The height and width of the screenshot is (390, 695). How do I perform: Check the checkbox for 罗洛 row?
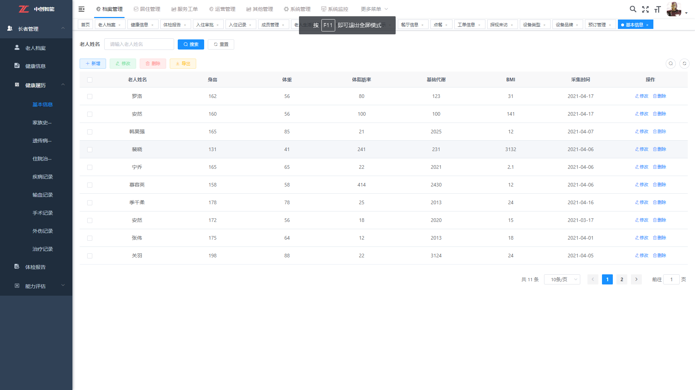coord(90,97)
